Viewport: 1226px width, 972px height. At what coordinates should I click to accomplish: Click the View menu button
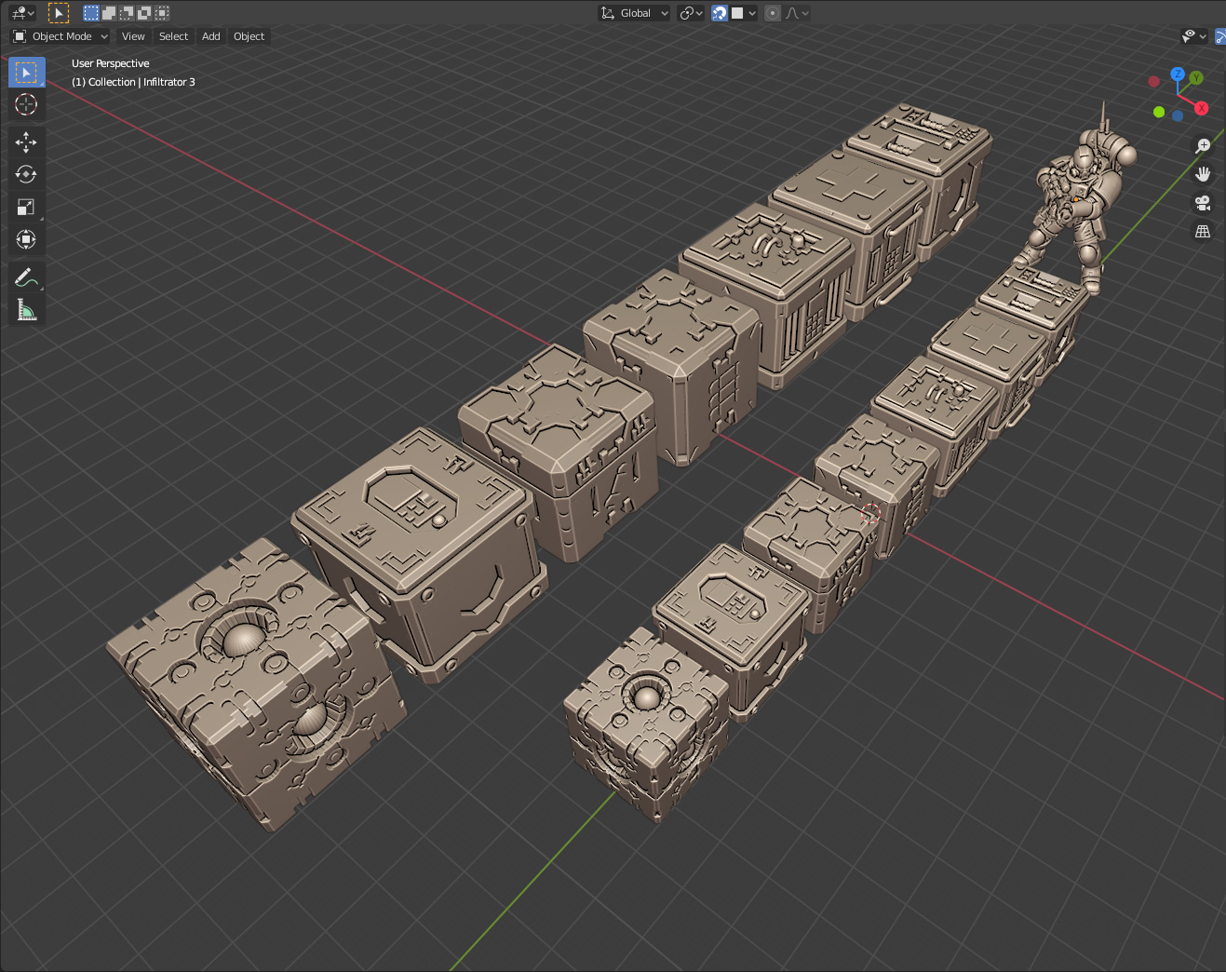133,36
